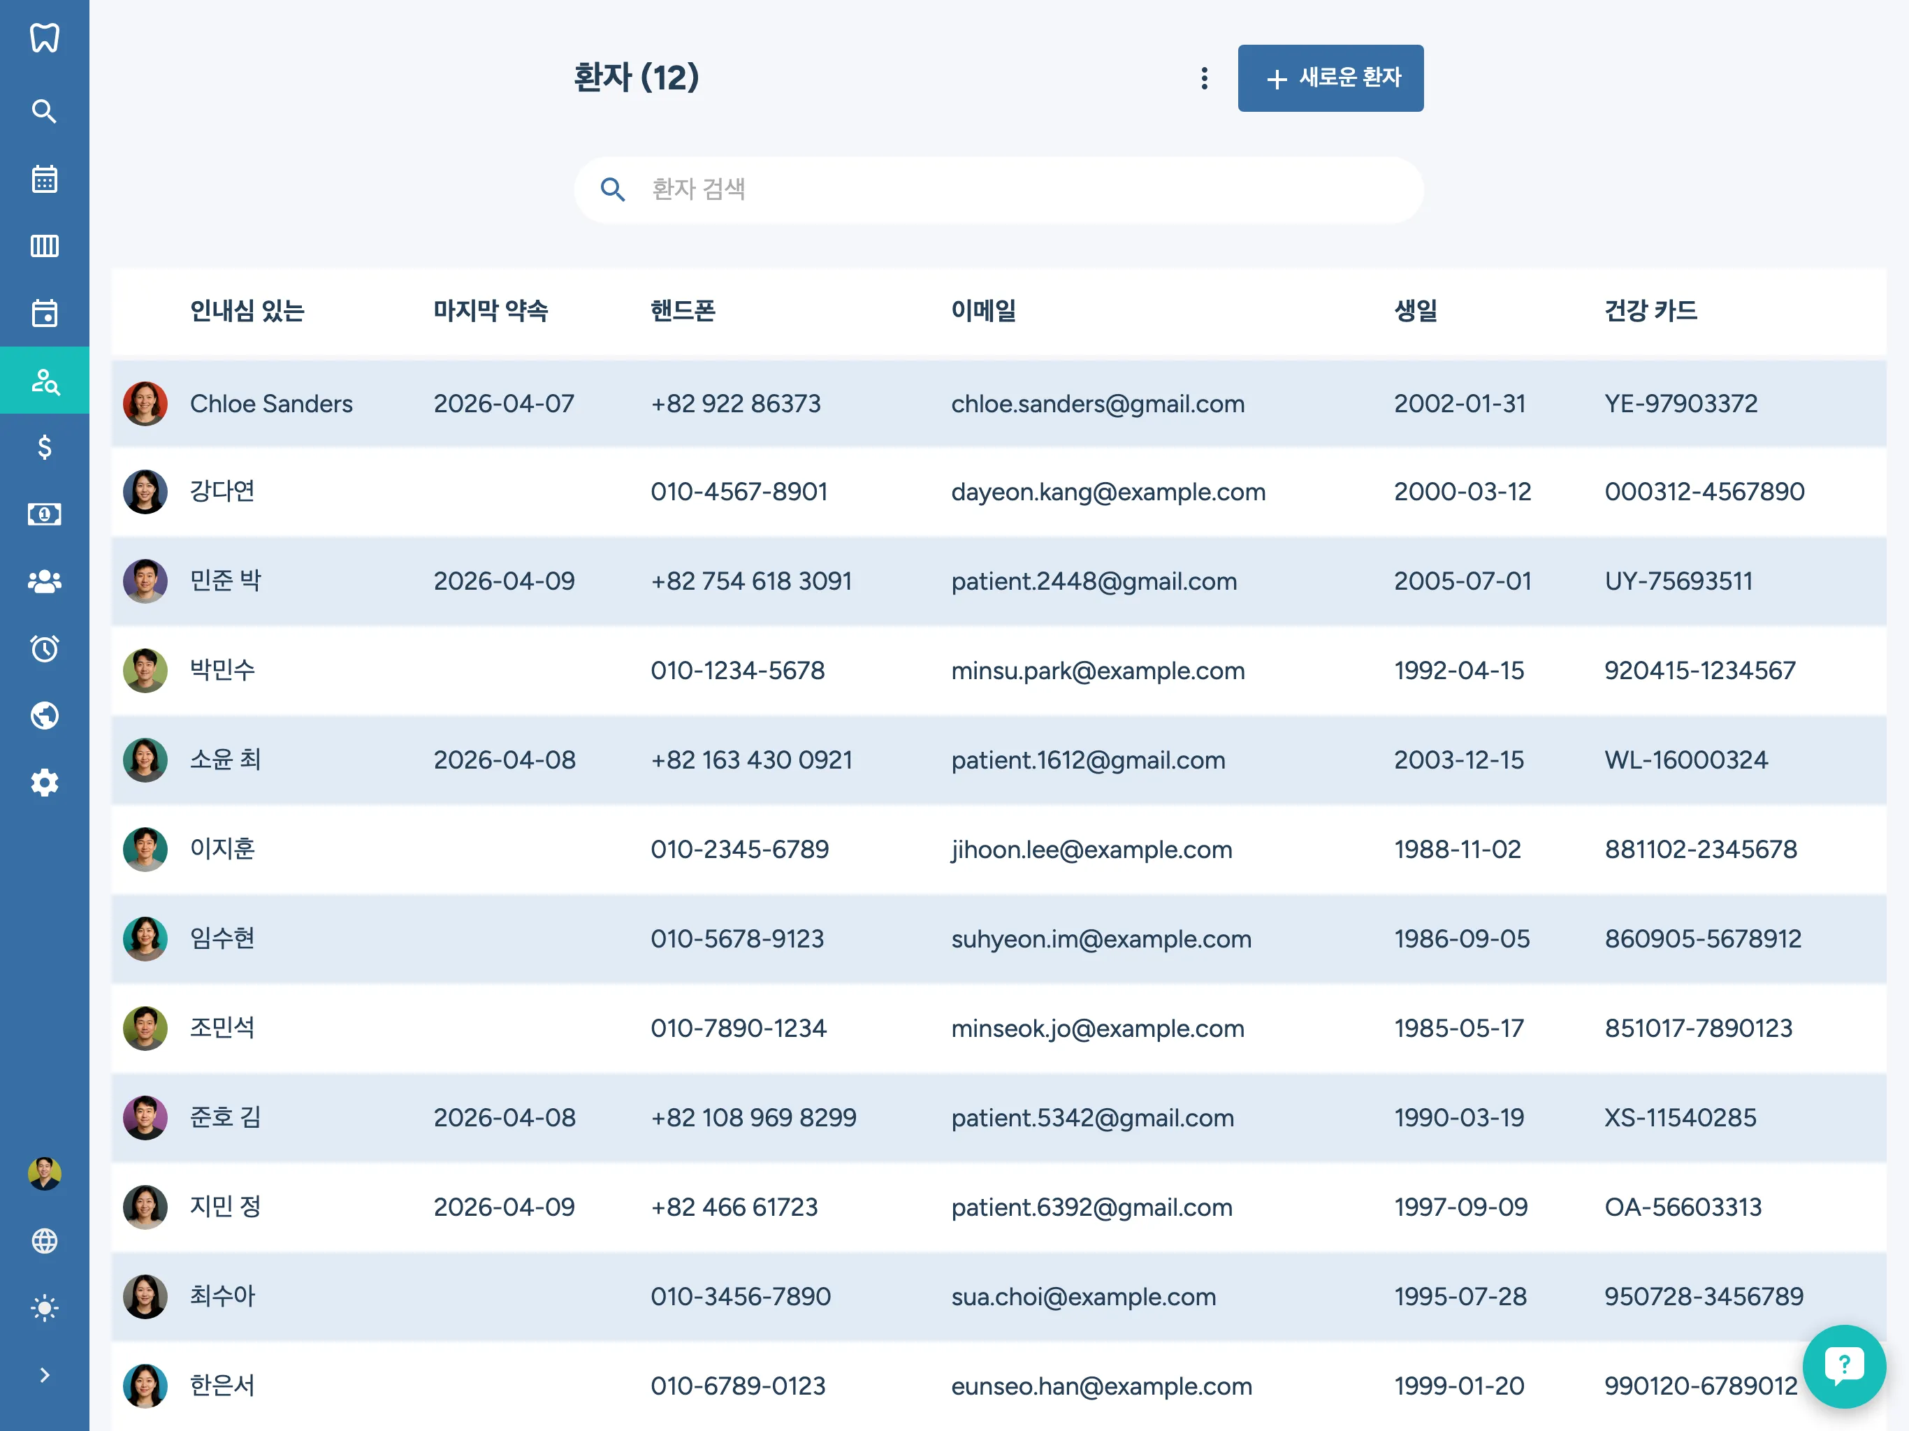Select the active patients tab in sidebar
1909x1431 pixels.
(x=44, y=381)
